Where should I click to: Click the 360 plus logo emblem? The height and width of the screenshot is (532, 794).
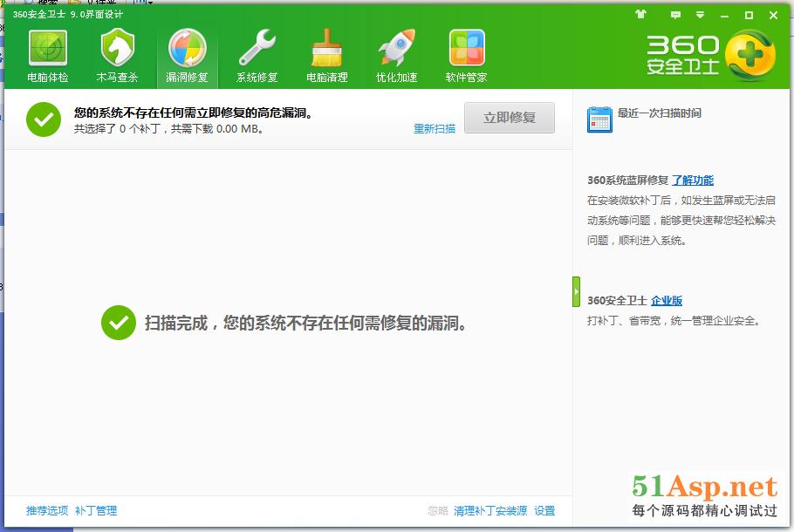click(x=750, y=55)
